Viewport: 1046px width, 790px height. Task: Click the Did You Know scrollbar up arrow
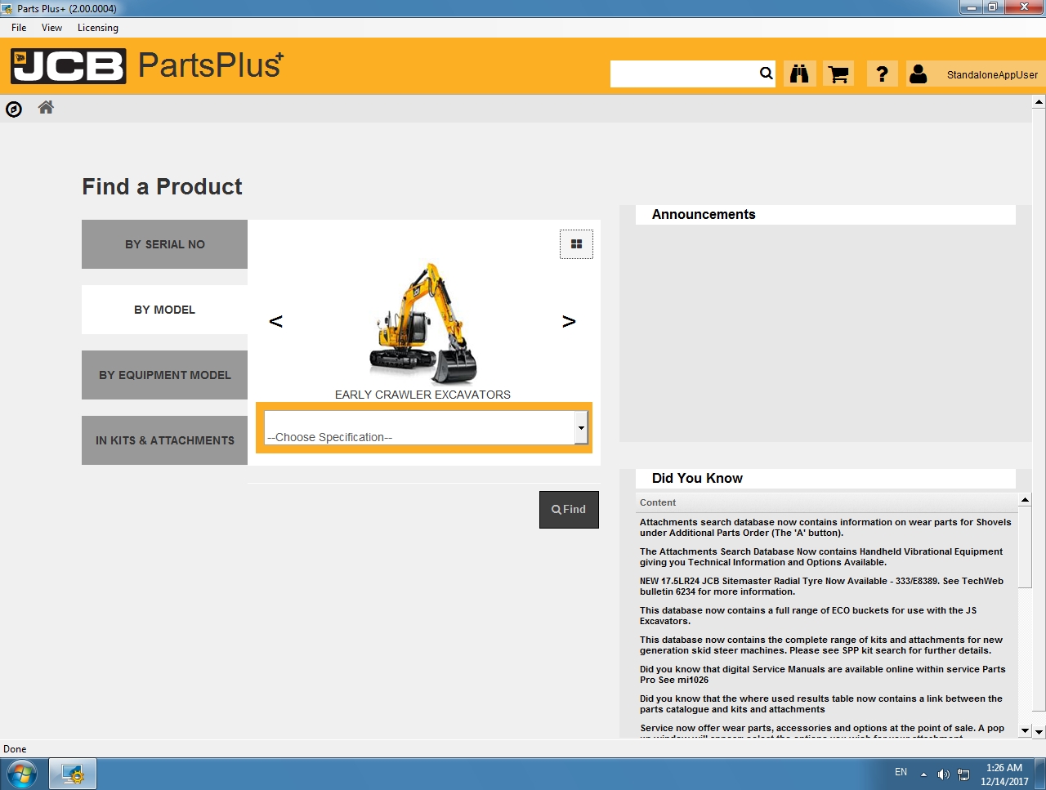1025,499
